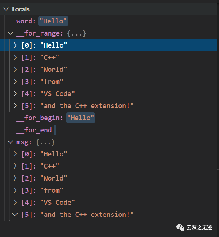Image resolution: width=219 pixels, height=237 pixels.
Task: Click the WeChat logo watermark
Action: coord(180,227)
